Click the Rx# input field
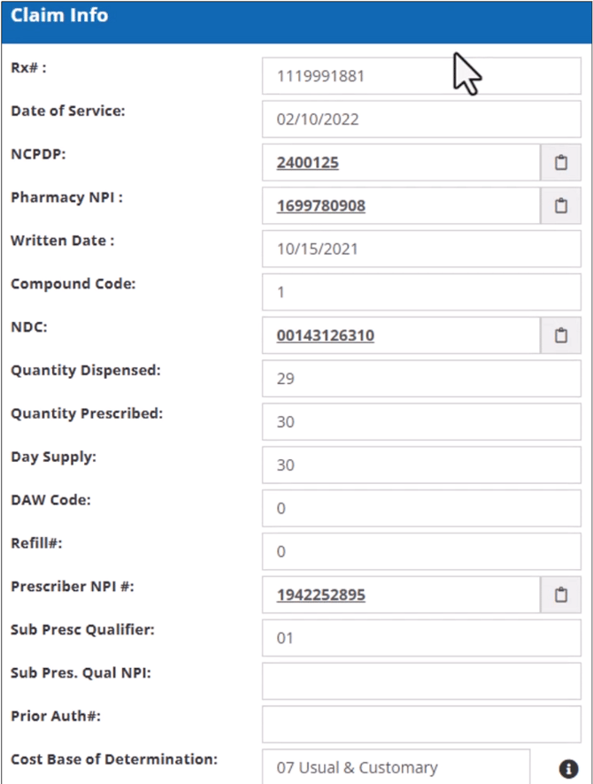The height and width of the screenshot is (784, 593). point(421,76)
